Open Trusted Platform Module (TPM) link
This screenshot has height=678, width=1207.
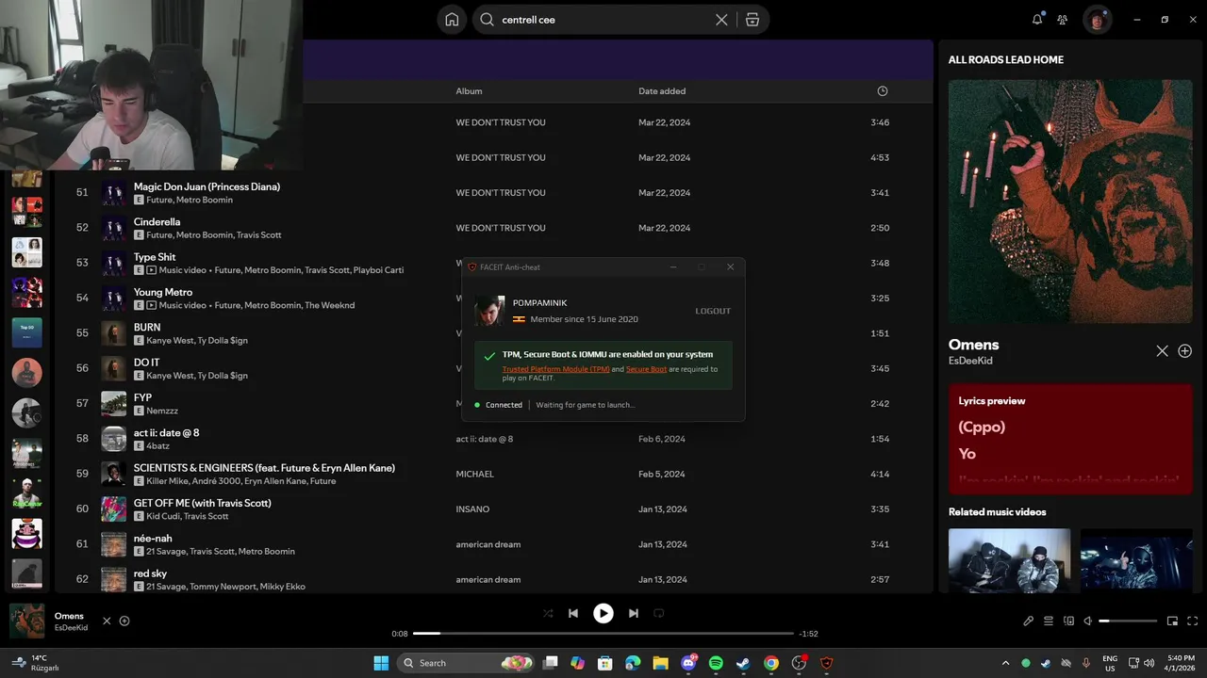coord(556,369)
